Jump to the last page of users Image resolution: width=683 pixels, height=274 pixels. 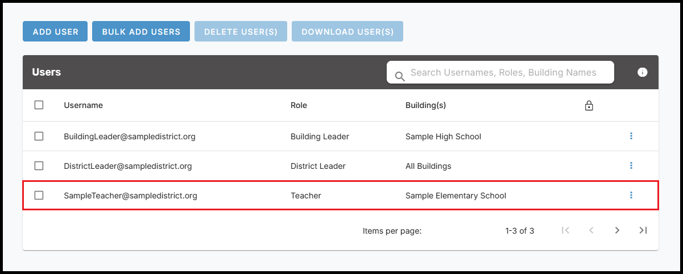(x=643, y=230)
